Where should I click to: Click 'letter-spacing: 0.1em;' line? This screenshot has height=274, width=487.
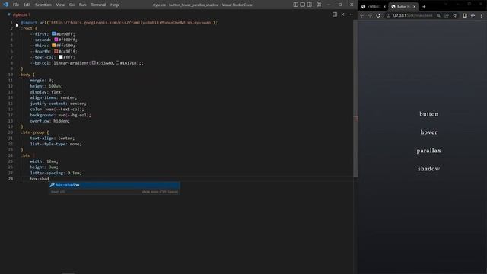(56, 173)
